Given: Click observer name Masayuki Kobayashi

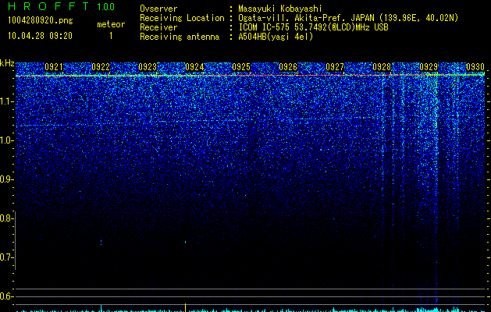Looking at the screenshot, I should coord(280,9).
